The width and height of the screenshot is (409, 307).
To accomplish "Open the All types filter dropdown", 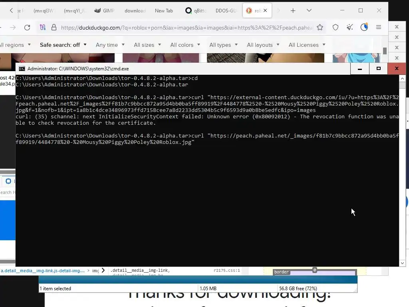I will 224,45.
